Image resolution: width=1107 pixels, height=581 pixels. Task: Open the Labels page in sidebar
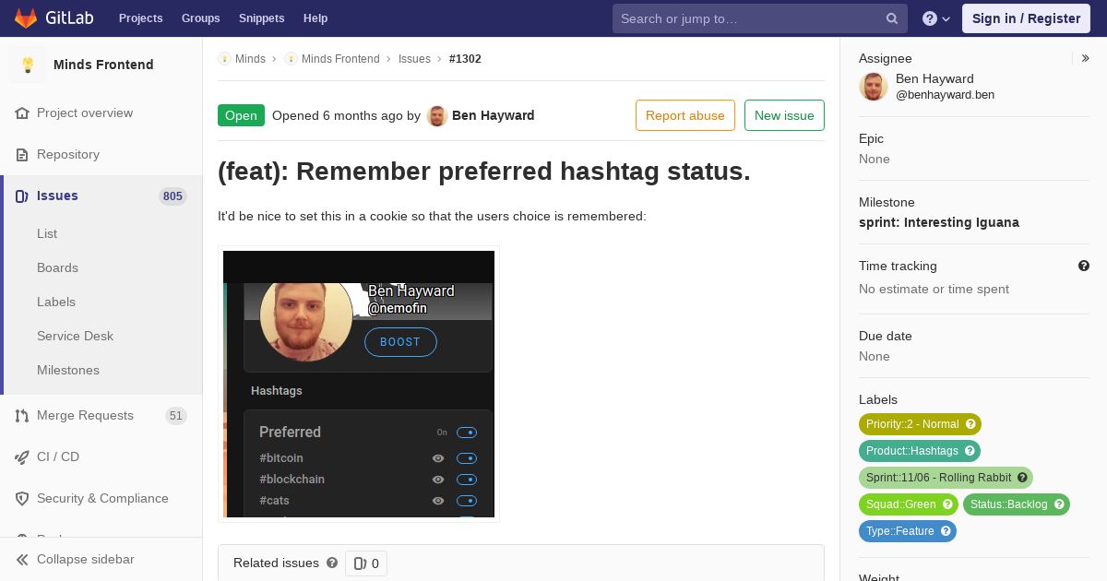(56, 302)
